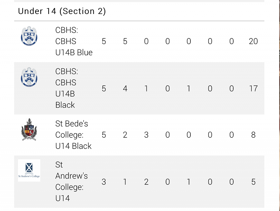Click the 20 points total for CBHS U14B Blue
The height and width of the screenshot is (211, 280).
click(253, 41)
